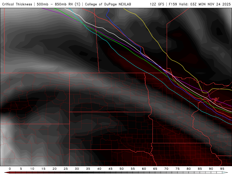Click the colorbar label '15'
This screenshot has height=174, width=232.
(x=43, y=169)
